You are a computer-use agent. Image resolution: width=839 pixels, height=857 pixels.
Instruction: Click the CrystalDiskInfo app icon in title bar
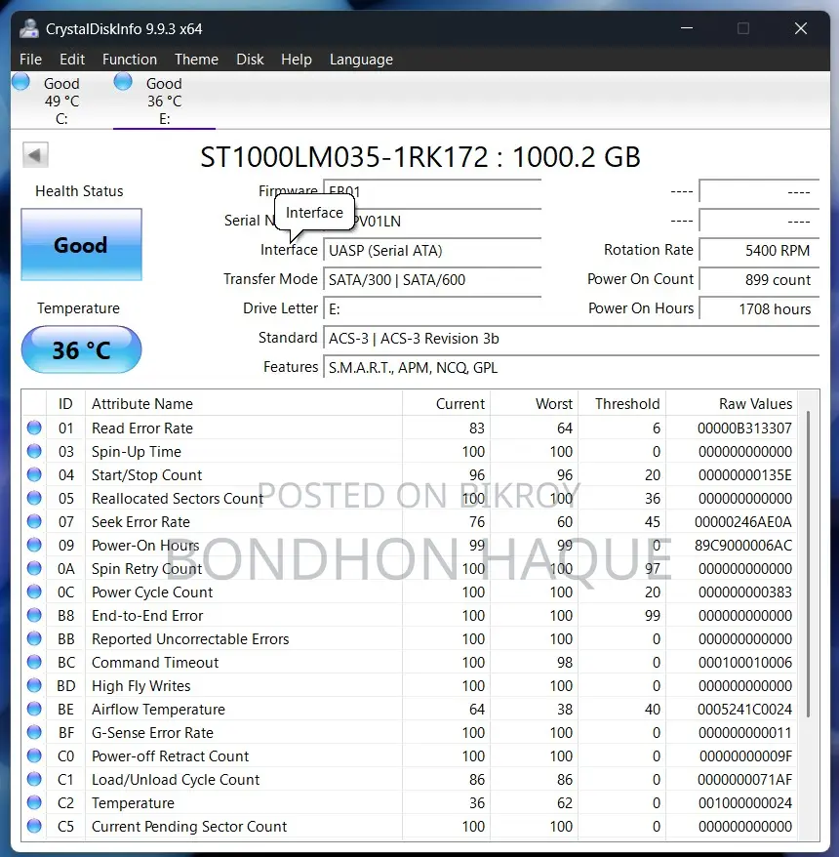29,28
